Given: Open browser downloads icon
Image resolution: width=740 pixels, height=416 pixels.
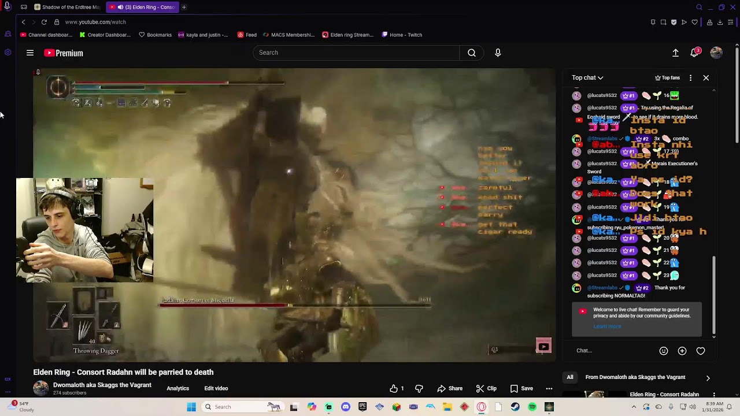Looking at the screenshot, I should click(x=720, y=22).
